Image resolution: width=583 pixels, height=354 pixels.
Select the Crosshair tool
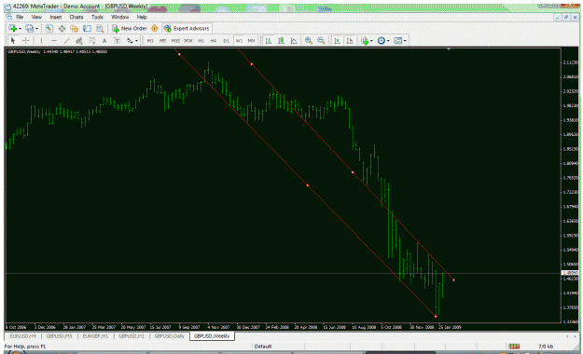click(26, 40)
